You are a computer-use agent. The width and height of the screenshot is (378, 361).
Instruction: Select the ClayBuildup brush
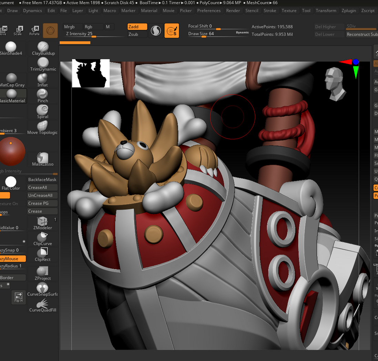coord(43,48)
